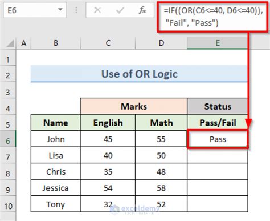Select column A header
Image resolution: width=270 pixels, height=221 pixels.
(24, 43)
